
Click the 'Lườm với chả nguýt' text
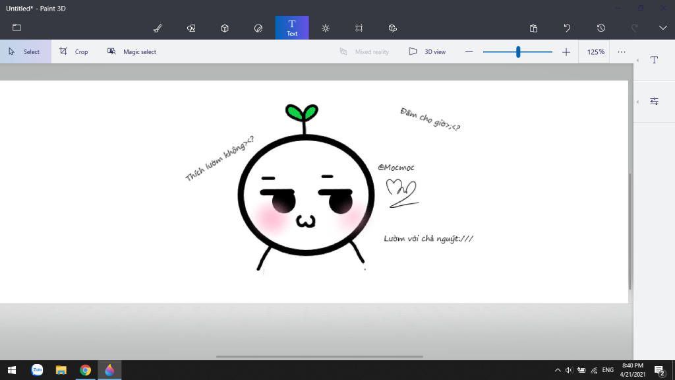(428, 239)
